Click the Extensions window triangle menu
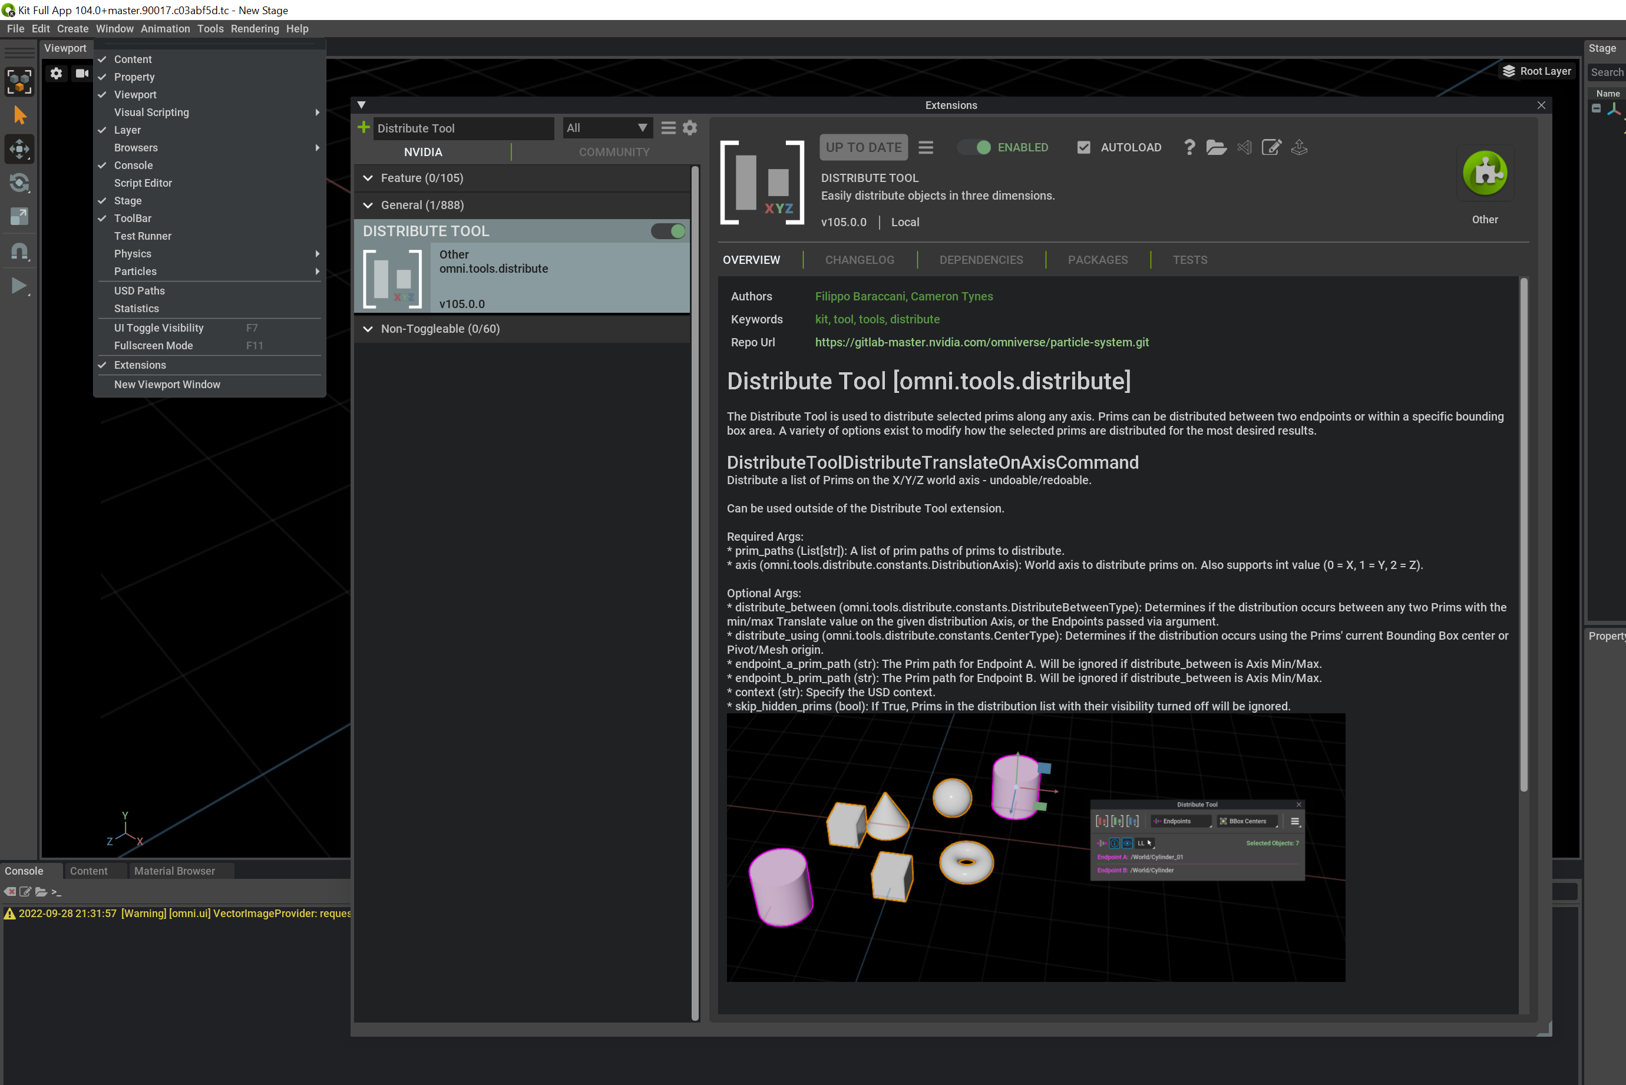 coord(361,105)
